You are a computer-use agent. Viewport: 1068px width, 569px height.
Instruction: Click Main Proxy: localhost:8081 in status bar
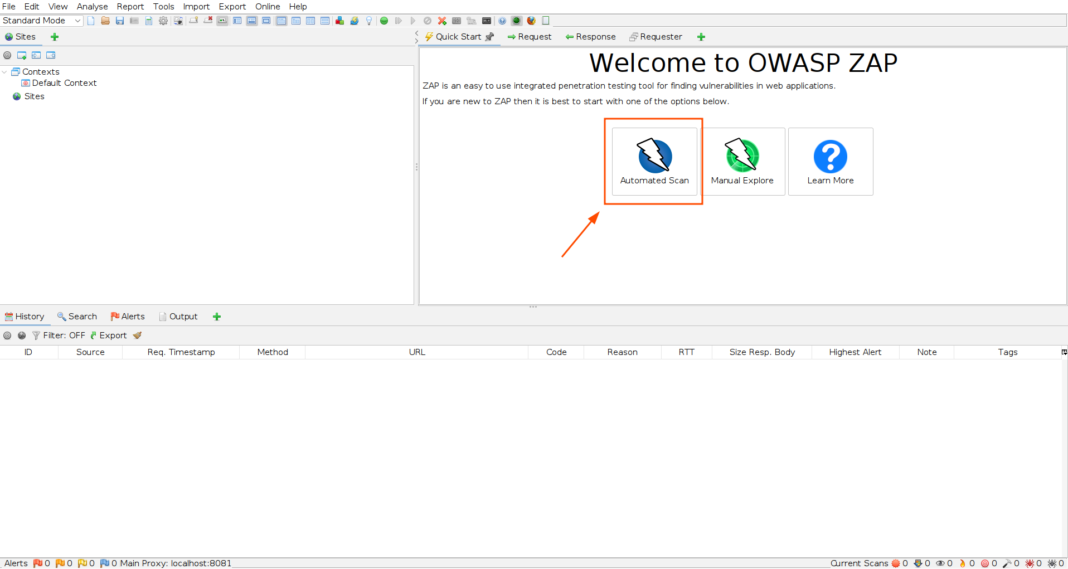point(176,563)
